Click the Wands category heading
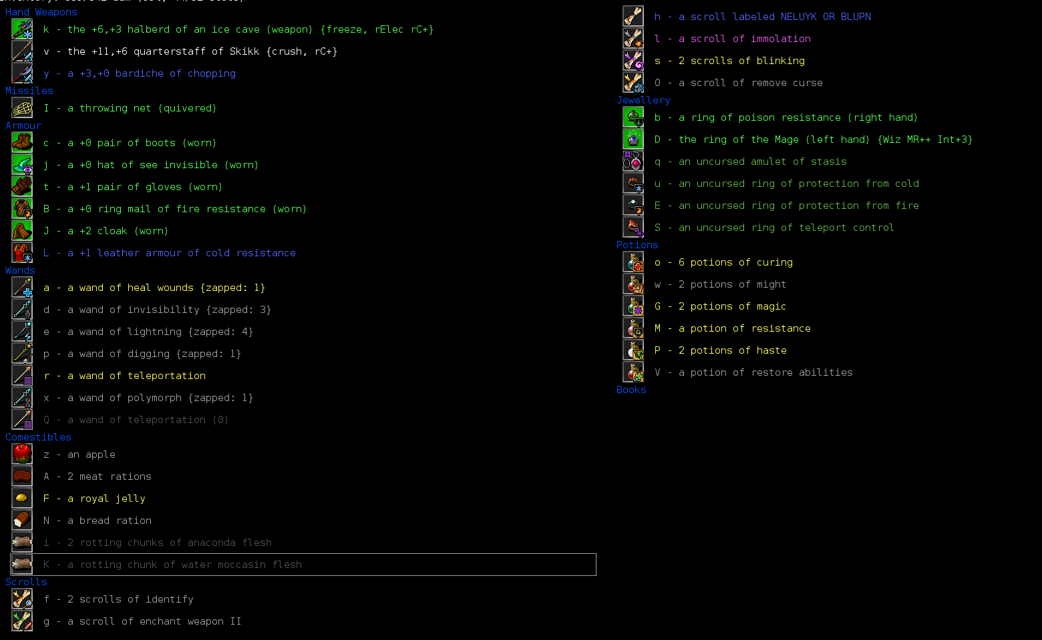The image size is (1042, 640). point(20,270)
